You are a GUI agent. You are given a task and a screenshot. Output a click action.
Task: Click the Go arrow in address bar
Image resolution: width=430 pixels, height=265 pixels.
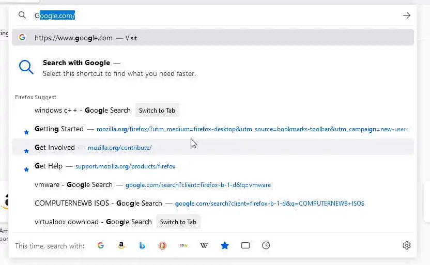[x=407, y=15]
